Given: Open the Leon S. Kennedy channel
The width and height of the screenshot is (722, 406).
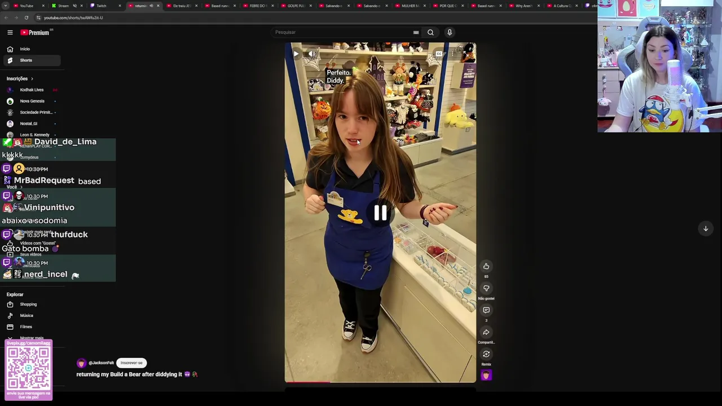Looking at the screenshot, I should coord(32,135).
